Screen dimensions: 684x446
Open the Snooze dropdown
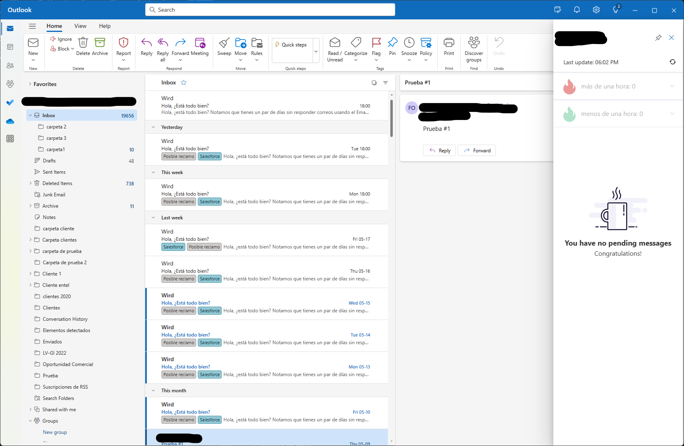[409, 60]
